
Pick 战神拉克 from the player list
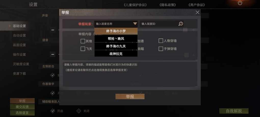click(116, 54)
